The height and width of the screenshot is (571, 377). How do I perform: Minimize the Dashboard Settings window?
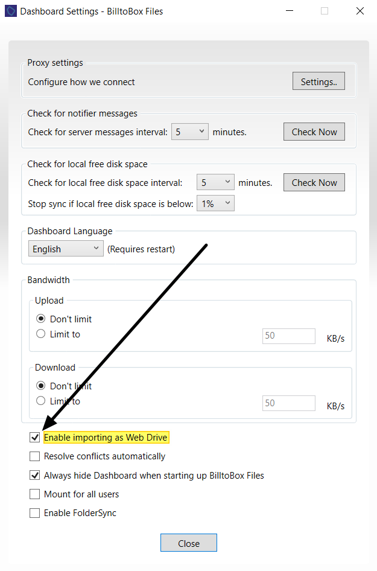tap(290, 11)
